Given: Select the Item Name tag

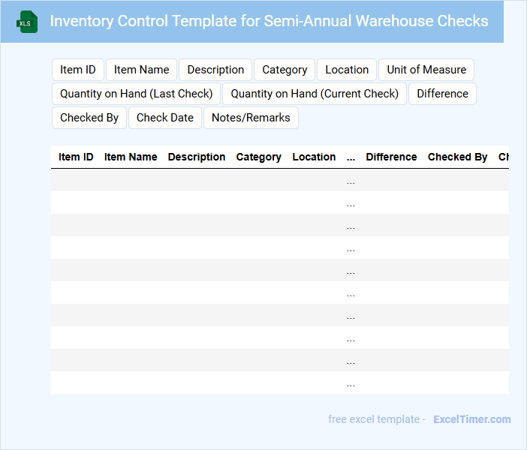Looking at the screenshot, I should (142, 70).
